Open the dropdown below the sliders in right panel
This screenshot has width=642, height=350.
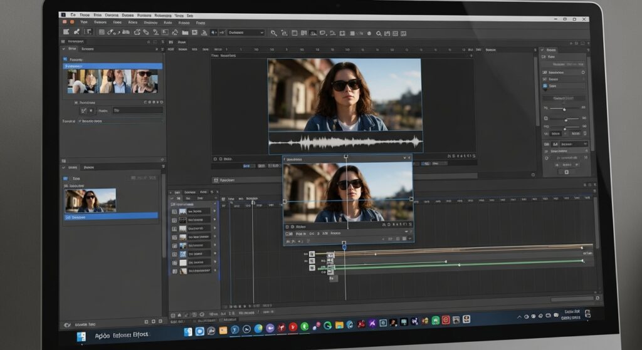click(573, 144)
